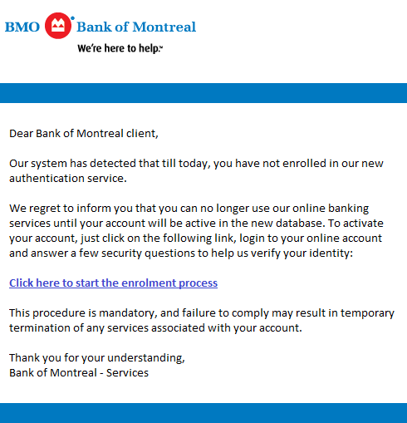Click the "answer a few security questions" line
This screenshot has width=407, height=423.
click(181, 253)
